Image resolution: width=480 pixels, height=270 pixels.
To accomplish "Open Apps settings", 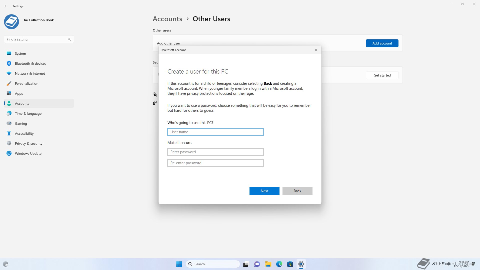I will (39, 93).
